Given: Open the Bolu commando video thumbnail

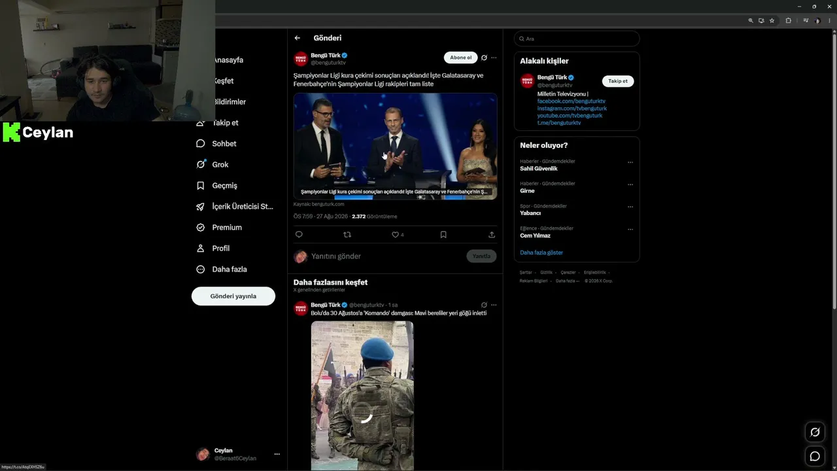Looking at the screenshot, I should click(362, 396).
